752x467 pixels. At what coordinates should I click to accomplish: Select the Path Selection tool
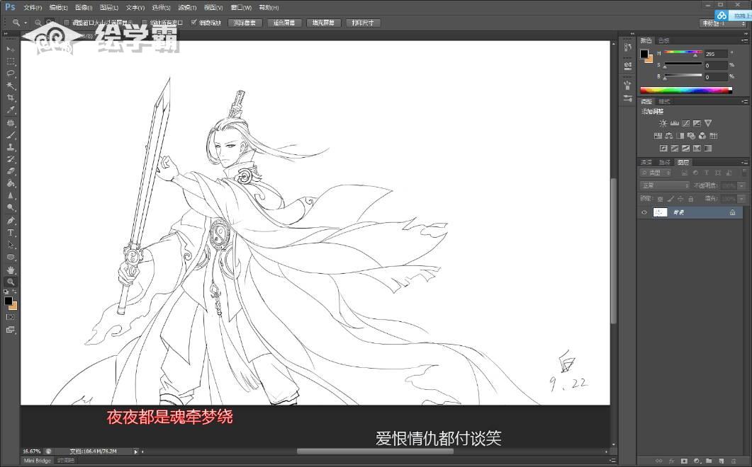(x=11, y=245)
